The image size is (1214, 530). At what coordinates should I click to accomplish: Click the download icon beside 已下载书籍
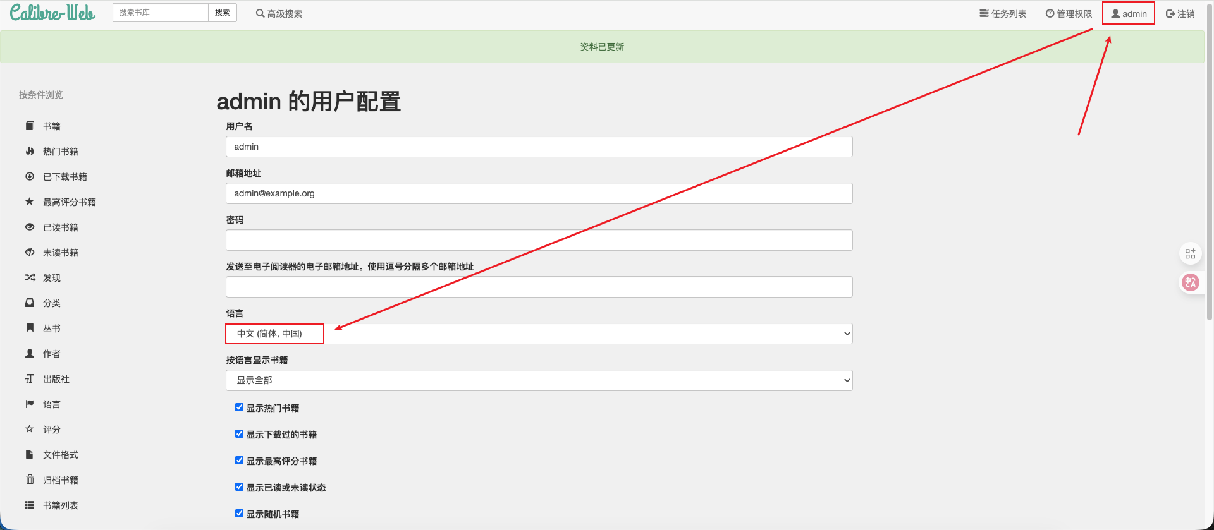click(x=30, y=177)
